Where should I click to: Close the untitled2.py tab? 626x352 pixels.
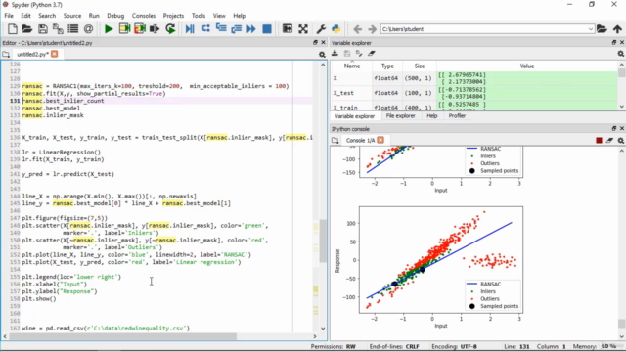[x=55, y=54]
